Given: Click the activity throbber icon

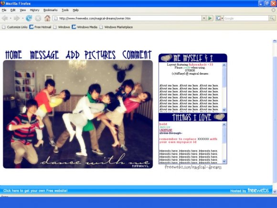Looking at the screenshot, I should [273, 10].
